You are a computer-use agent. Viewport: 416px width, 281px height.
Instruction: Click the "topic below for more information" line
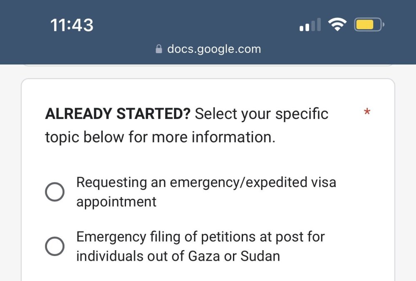[160, 137]
